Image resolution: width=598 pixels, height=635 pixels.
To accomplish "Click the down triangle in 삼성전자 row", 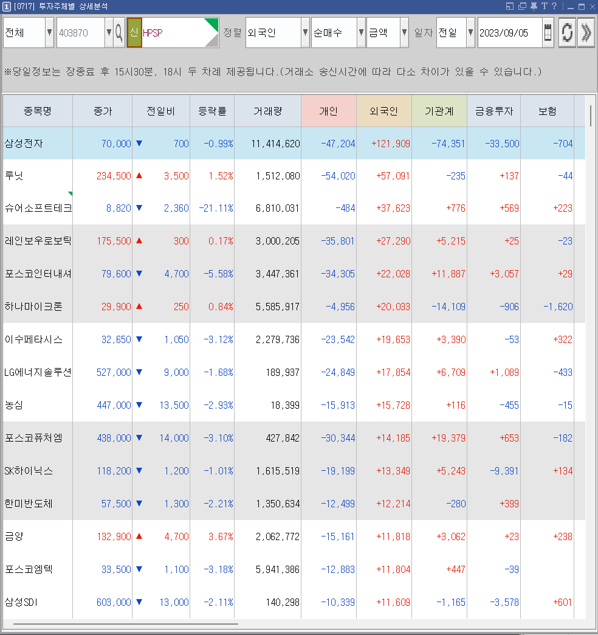I will tap(139, 143).
